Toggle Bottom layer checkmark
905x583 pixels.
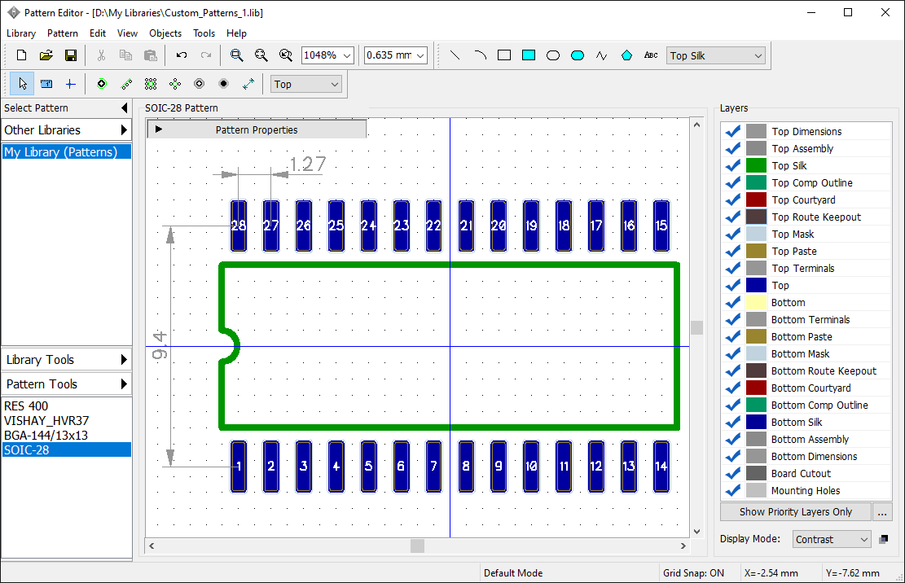pyautogui.click(x=733, y=303)
